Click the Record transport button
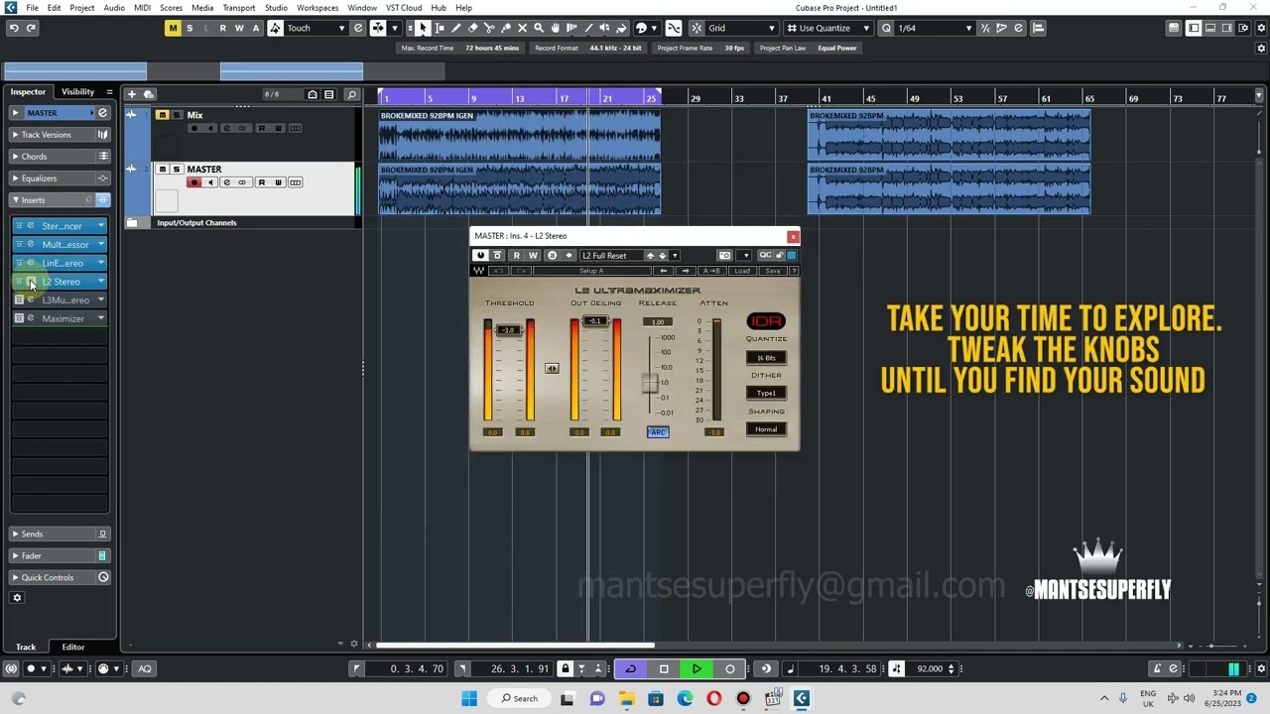Image resolution: width=1270 pixels, height=714 pixels. tap(730, 668)
